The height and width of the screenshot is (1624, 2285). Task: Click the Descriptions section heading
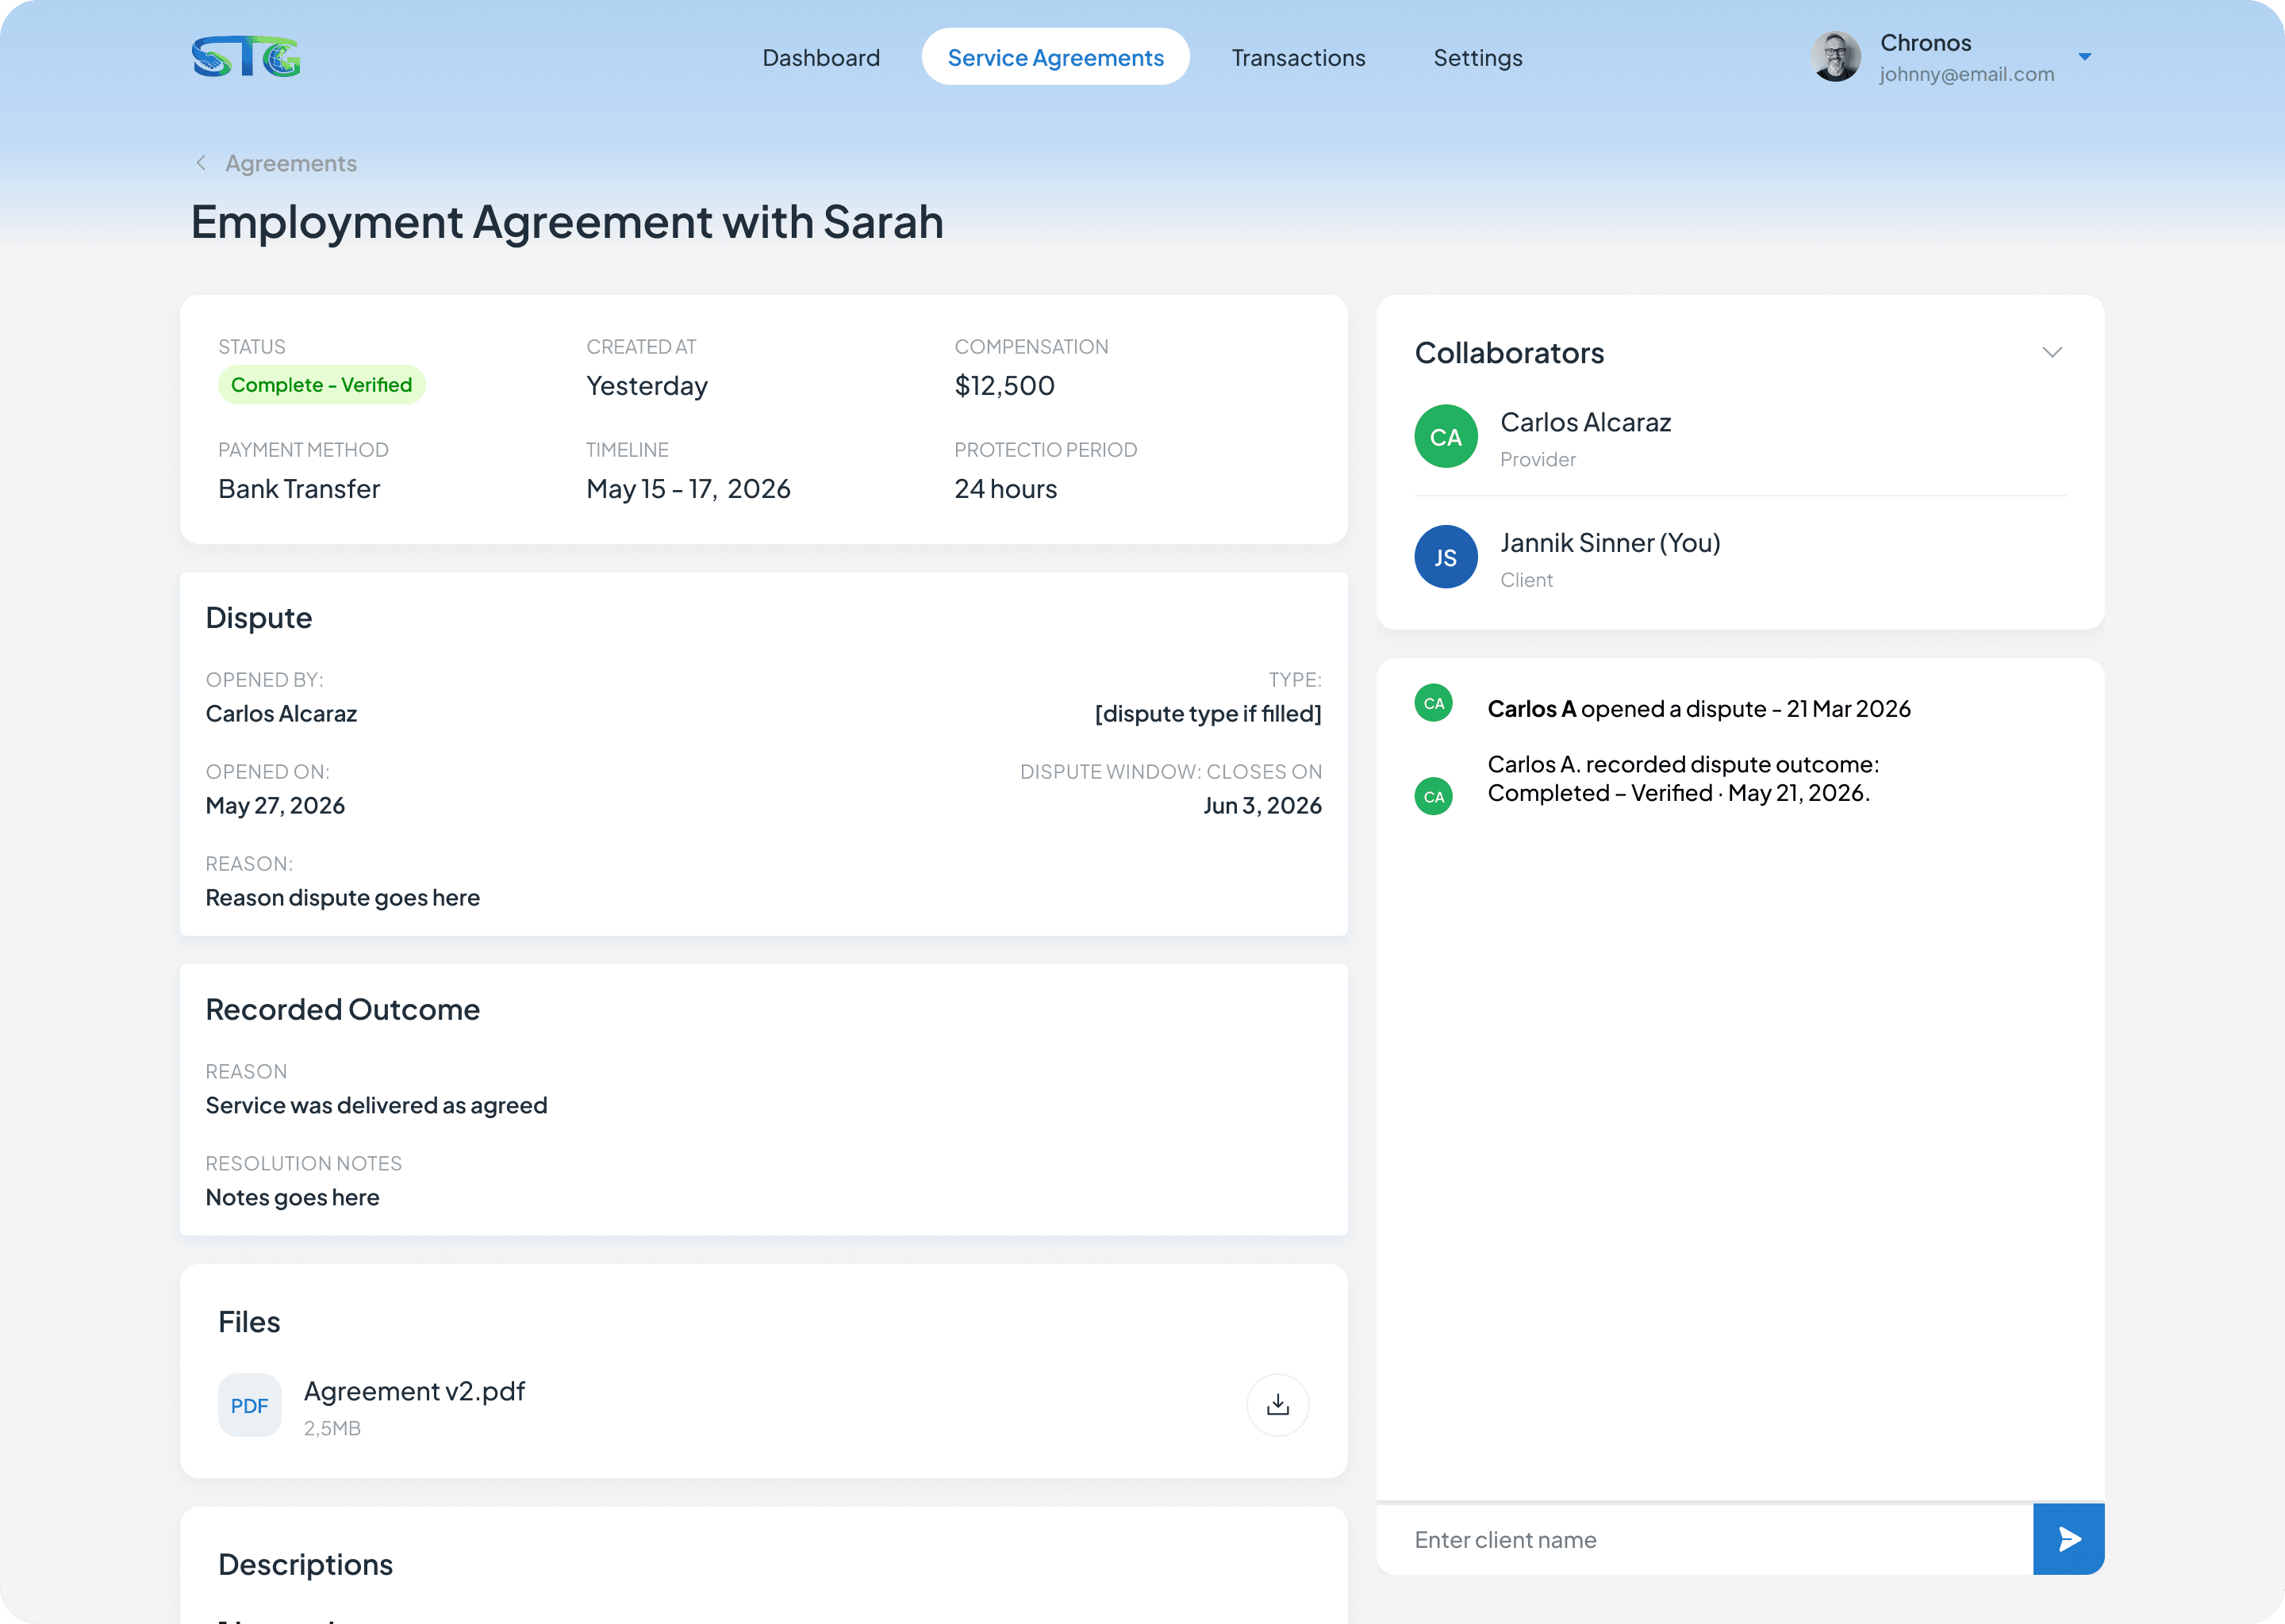point(305,1565)
